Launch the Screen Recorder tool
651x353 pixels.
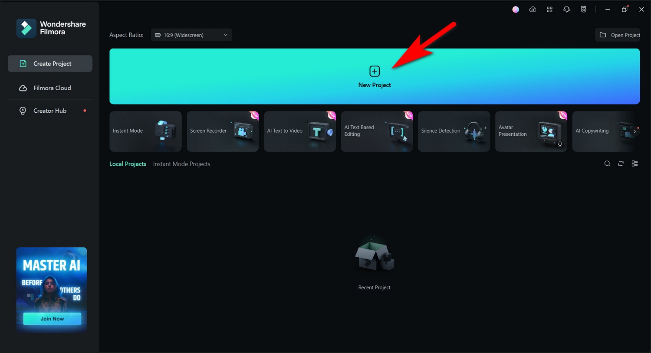[223, 131]
